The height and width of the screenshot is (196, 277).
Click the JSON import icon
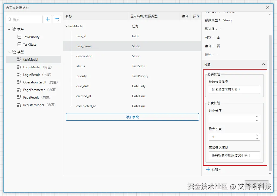[x=57, y=19]
